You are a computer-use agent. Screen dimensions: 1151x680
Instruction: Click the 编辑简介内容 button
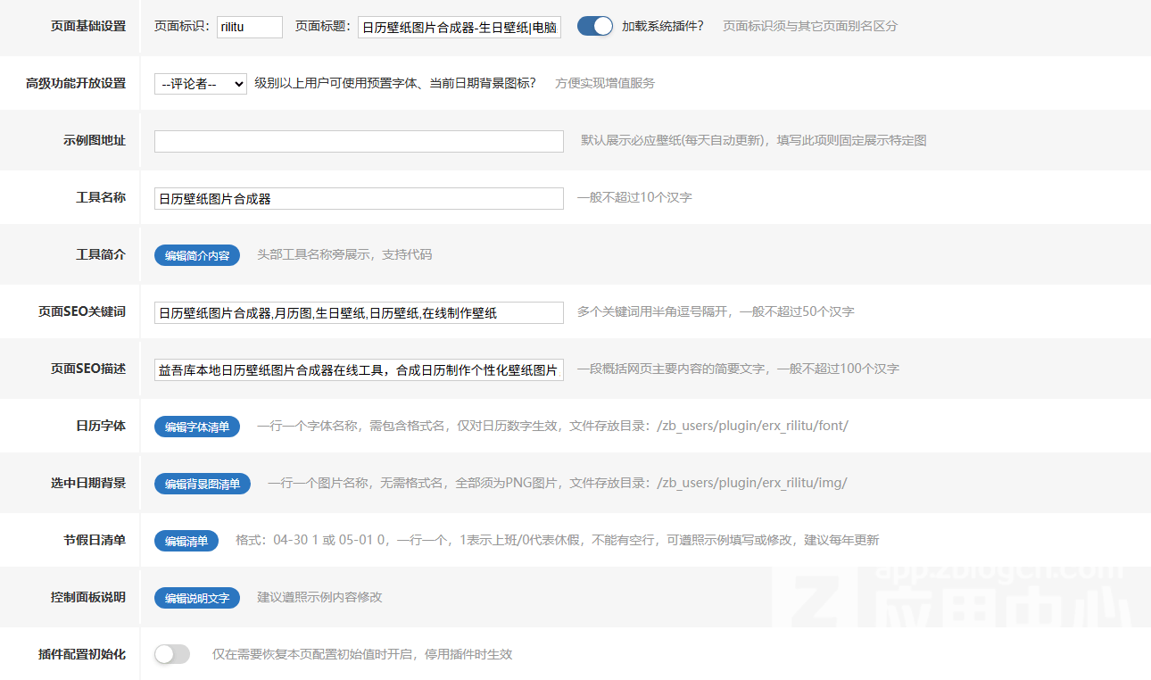pos(196,254)
